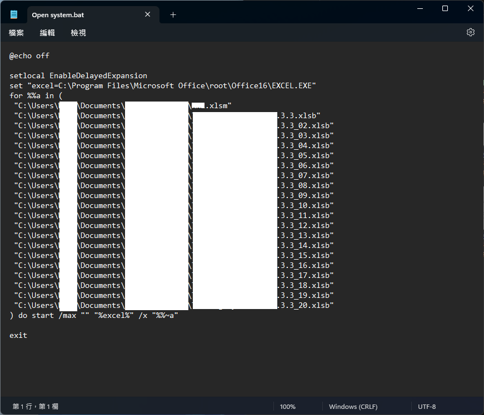Click the line ending in .3.3_18.xlsb"
This screenshot has height=415, width=484.
tap(174, 285)
